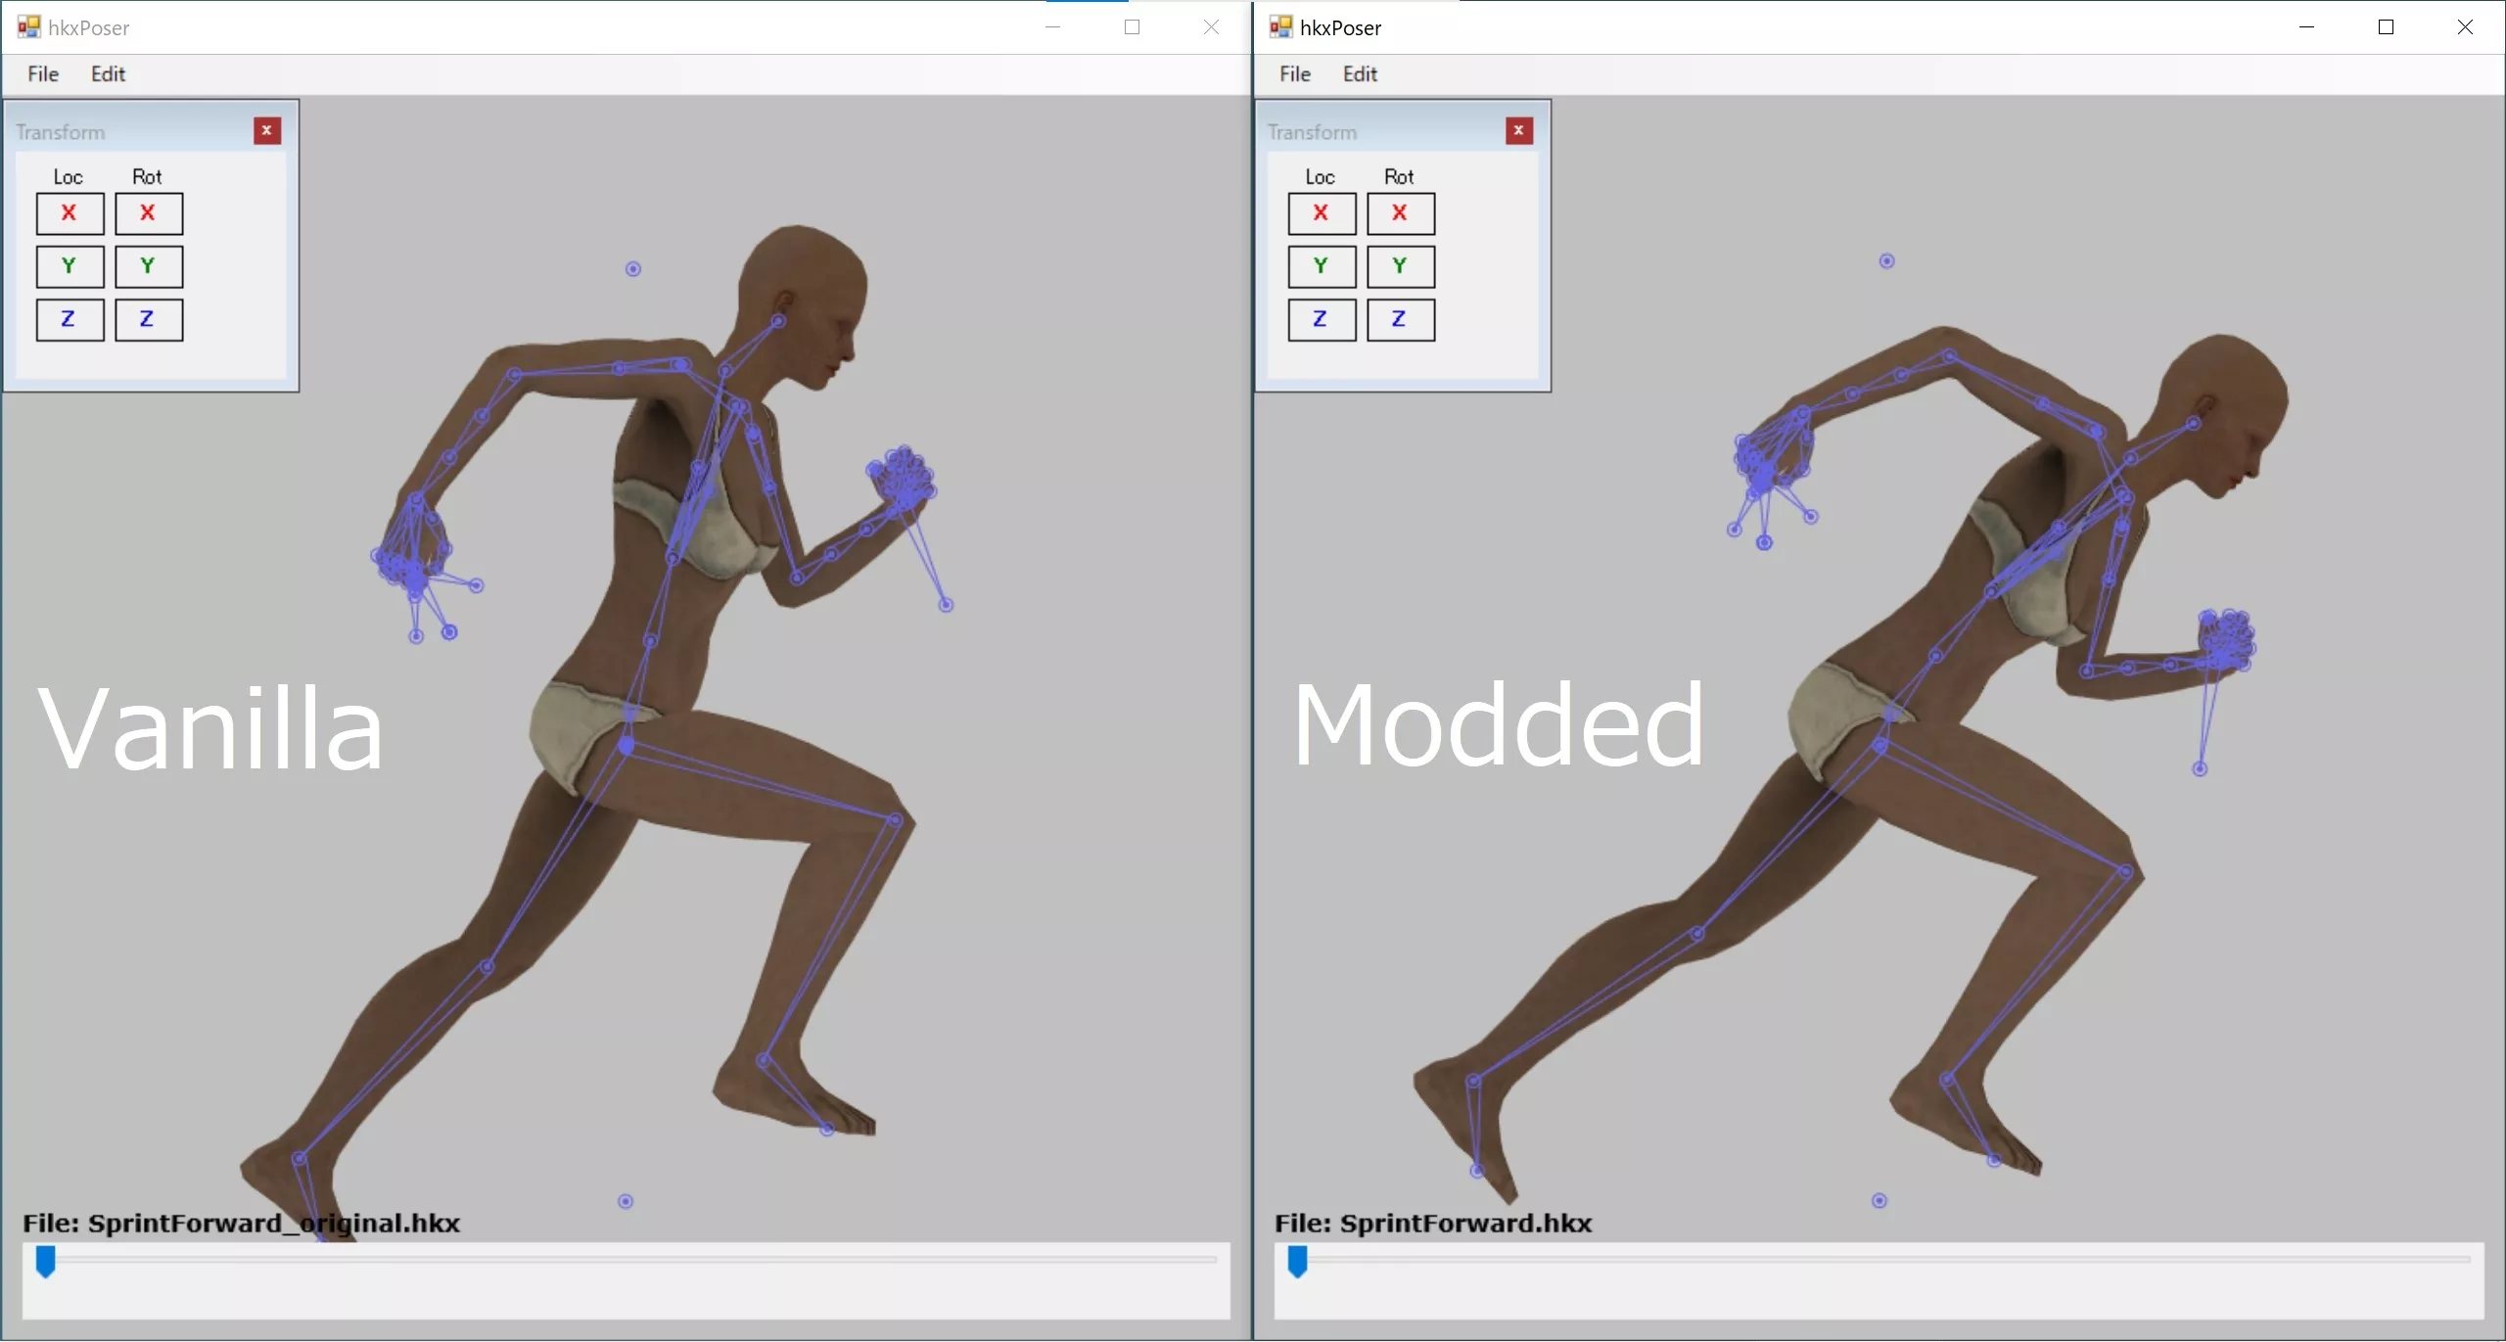Open File menu in Modded hkxPoser window

(x=1294, y=74)
